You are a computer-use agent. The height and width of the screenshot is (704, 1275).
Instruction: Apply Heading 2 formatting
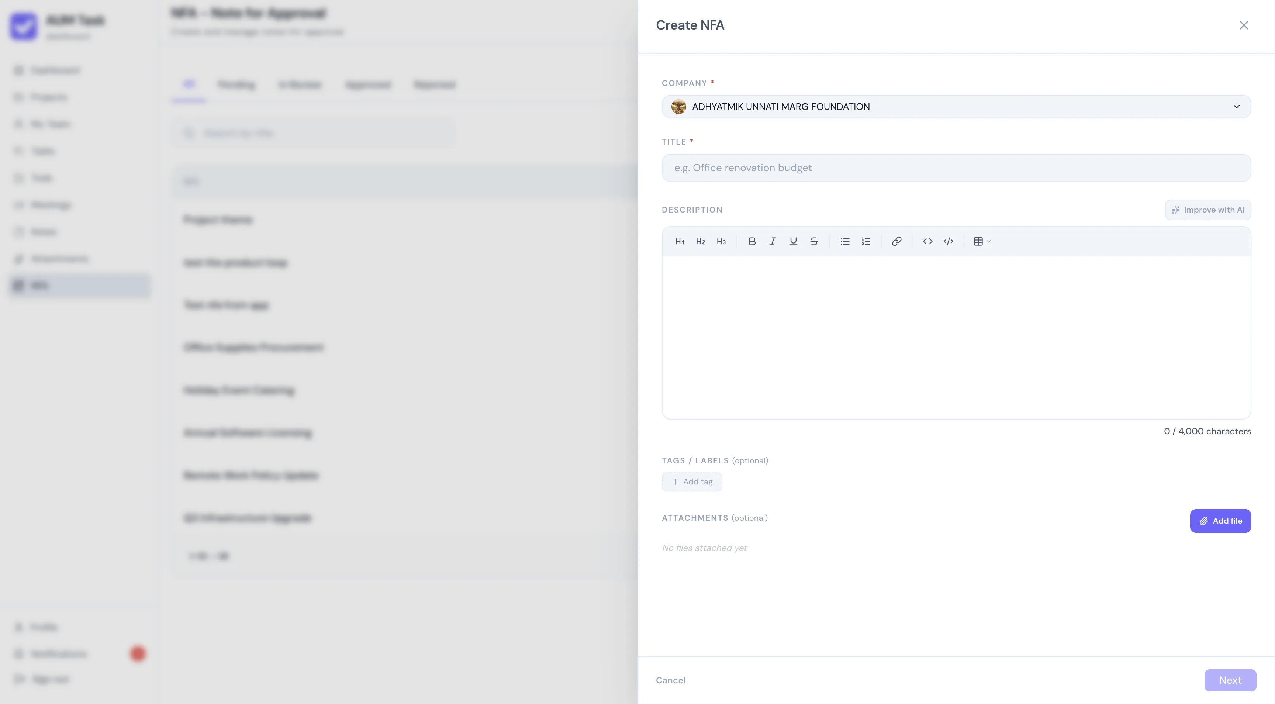[700, 242]
